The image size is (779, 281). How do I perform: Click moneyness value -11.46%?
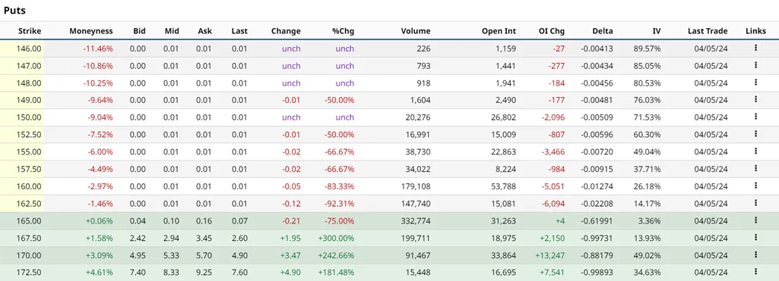tap(98, 48)
